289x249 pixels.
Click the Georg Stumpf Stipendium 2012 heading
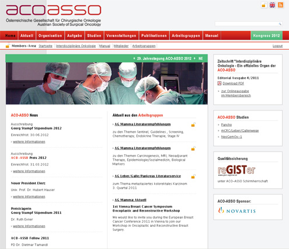(x=36, y=129)
